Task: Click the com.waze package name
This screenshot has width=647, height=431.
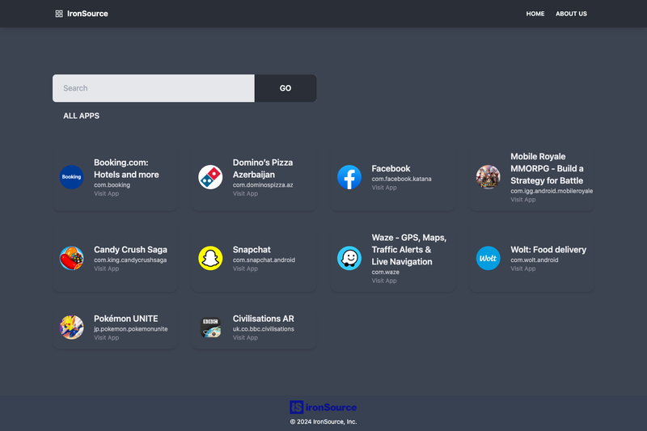Action: tap(386, 272)
